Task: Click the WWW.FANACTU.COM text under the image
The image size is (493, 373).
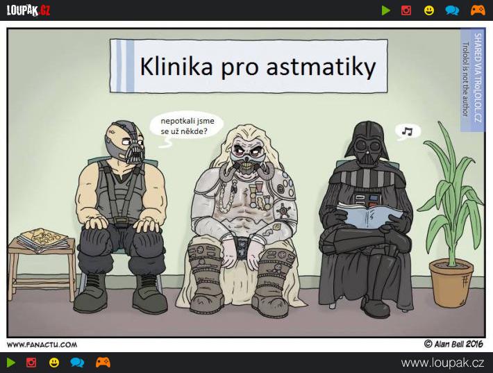Action: click(x=42, y=345)
